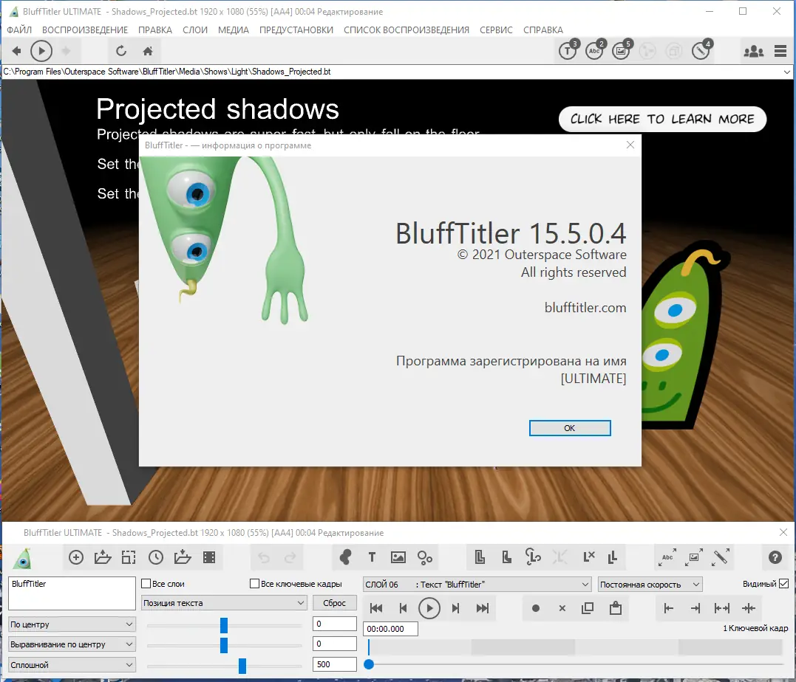Open the ПРЕДУСТАНОВКИ menu
The image size is (796, 682).
(296, 30)
